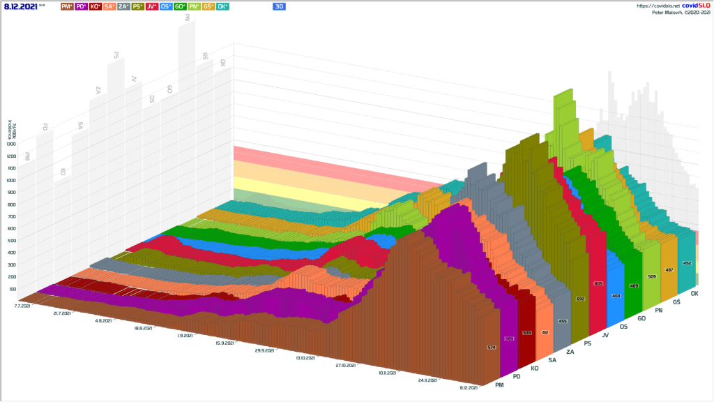Toggle the red JV region chip

point(151,6)
